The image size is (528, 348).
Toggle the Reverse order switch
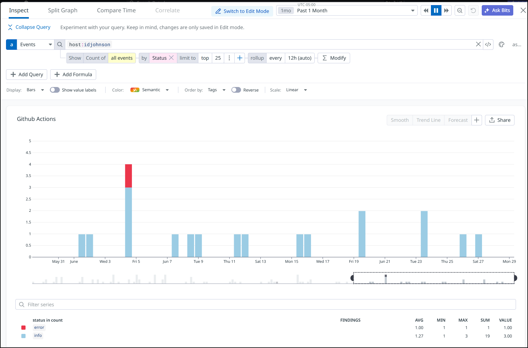pos(236,90)
